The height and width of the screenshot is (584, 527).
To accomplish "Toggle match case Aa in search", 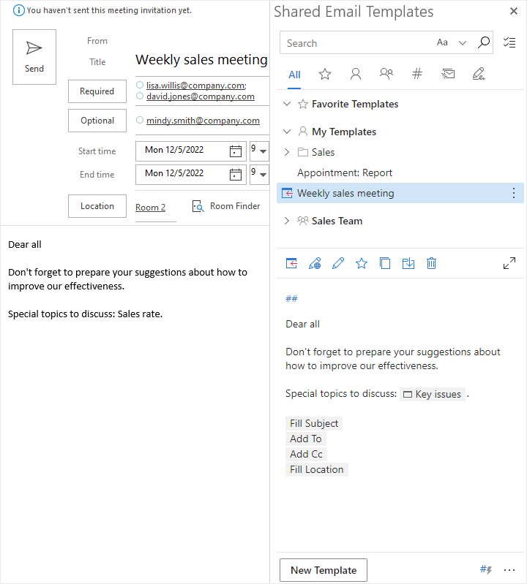I will tap(442, 42).
